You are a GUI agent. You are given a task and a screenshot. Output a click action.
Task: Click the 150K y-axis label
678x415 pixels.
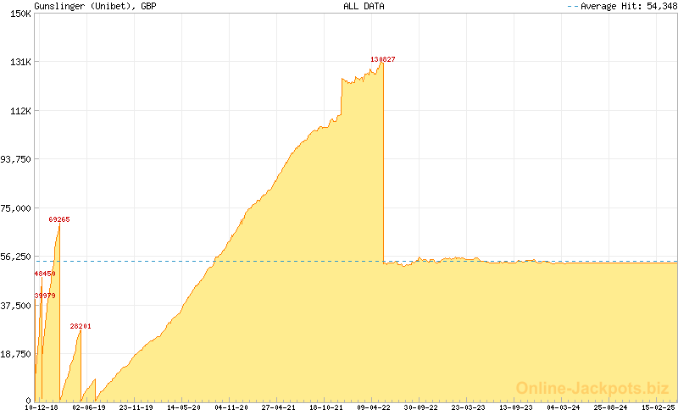pyautogui.click(x=20, y=14)
